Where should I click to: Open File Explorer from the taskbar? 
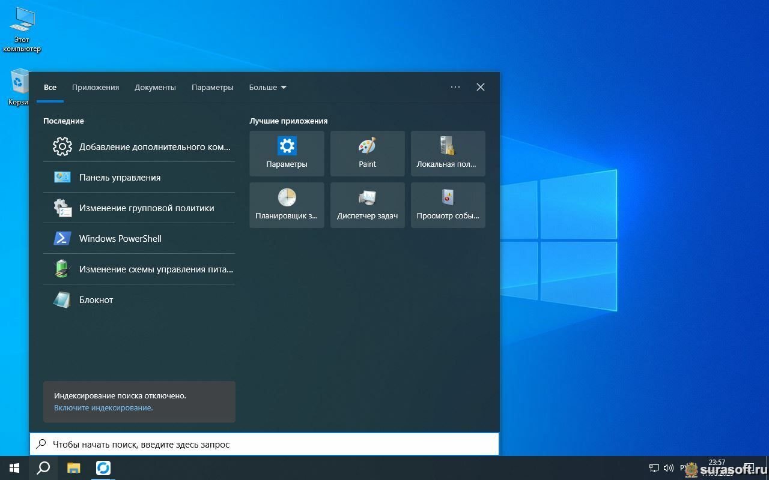(73, 468)
